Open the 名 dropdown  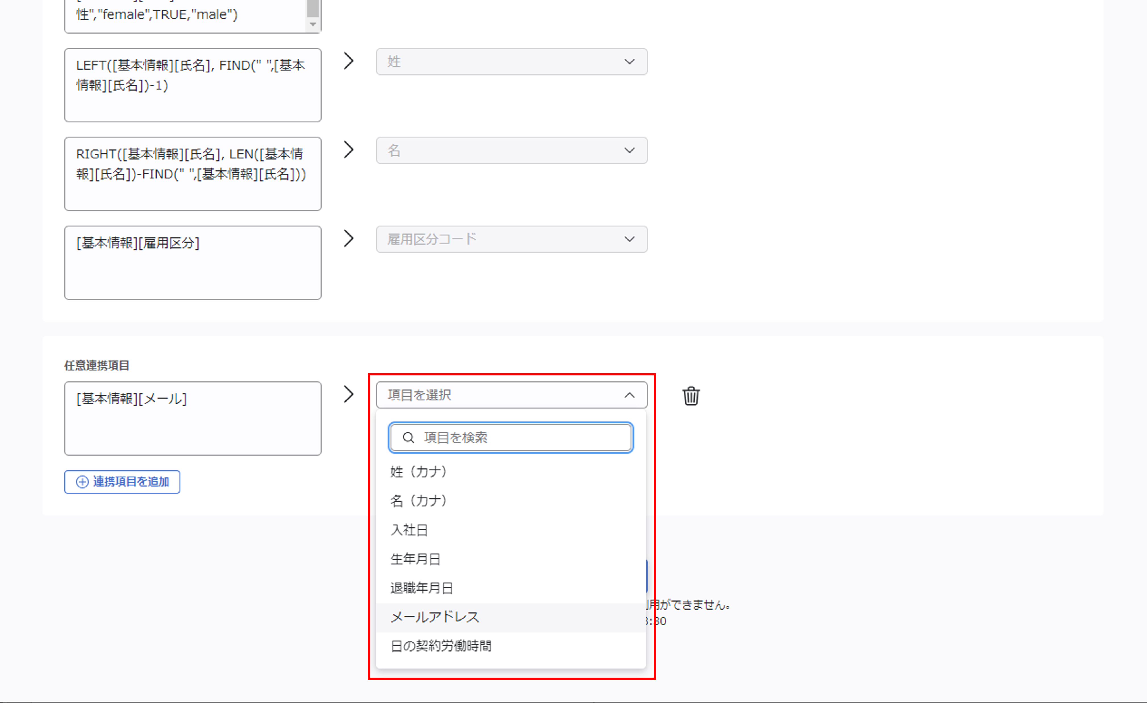[x=512, y=150]
